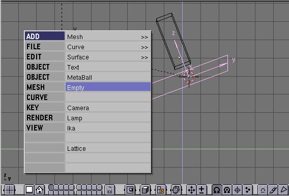Add a MetaBall object
Viewport: 289px width, 196px height.
pyautogui.click(x=108, y=77)
